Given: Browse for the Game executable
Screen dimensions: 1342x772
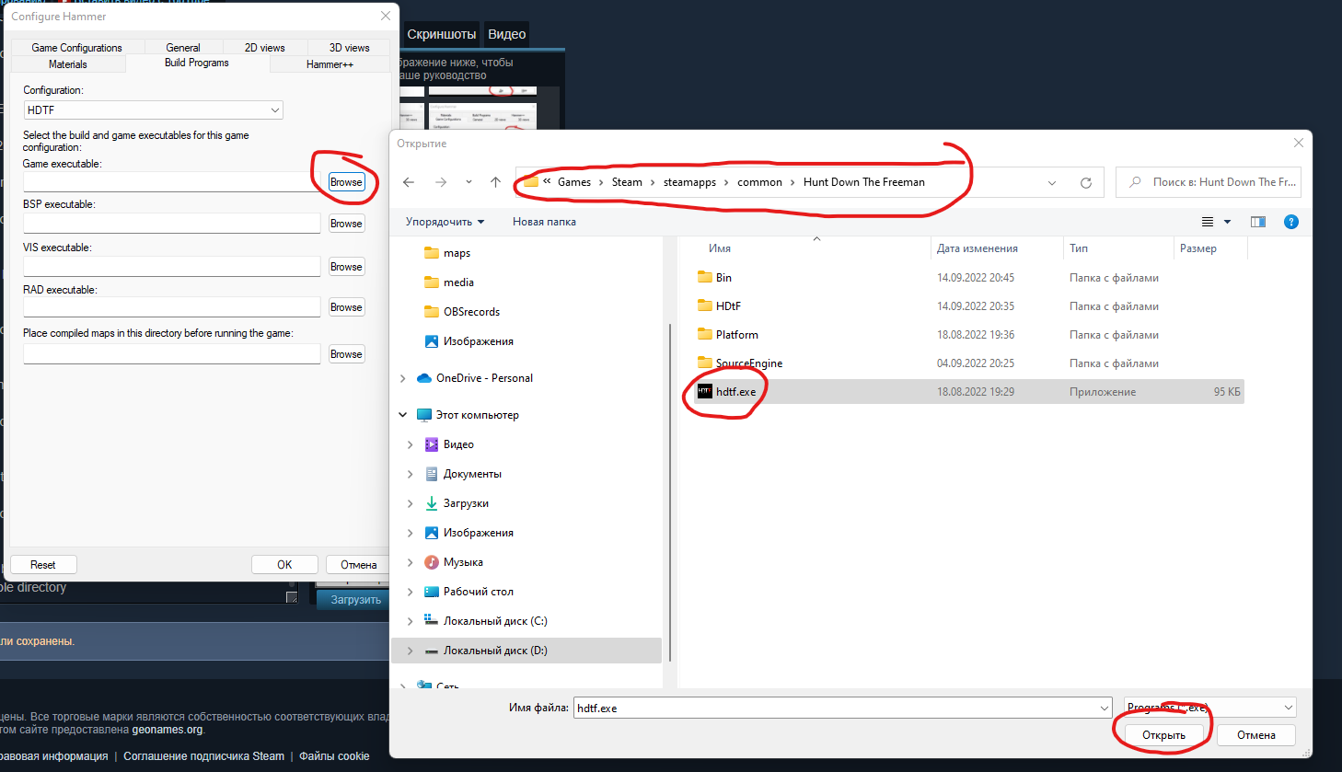Looking at the screenshot, I should 346,182.
